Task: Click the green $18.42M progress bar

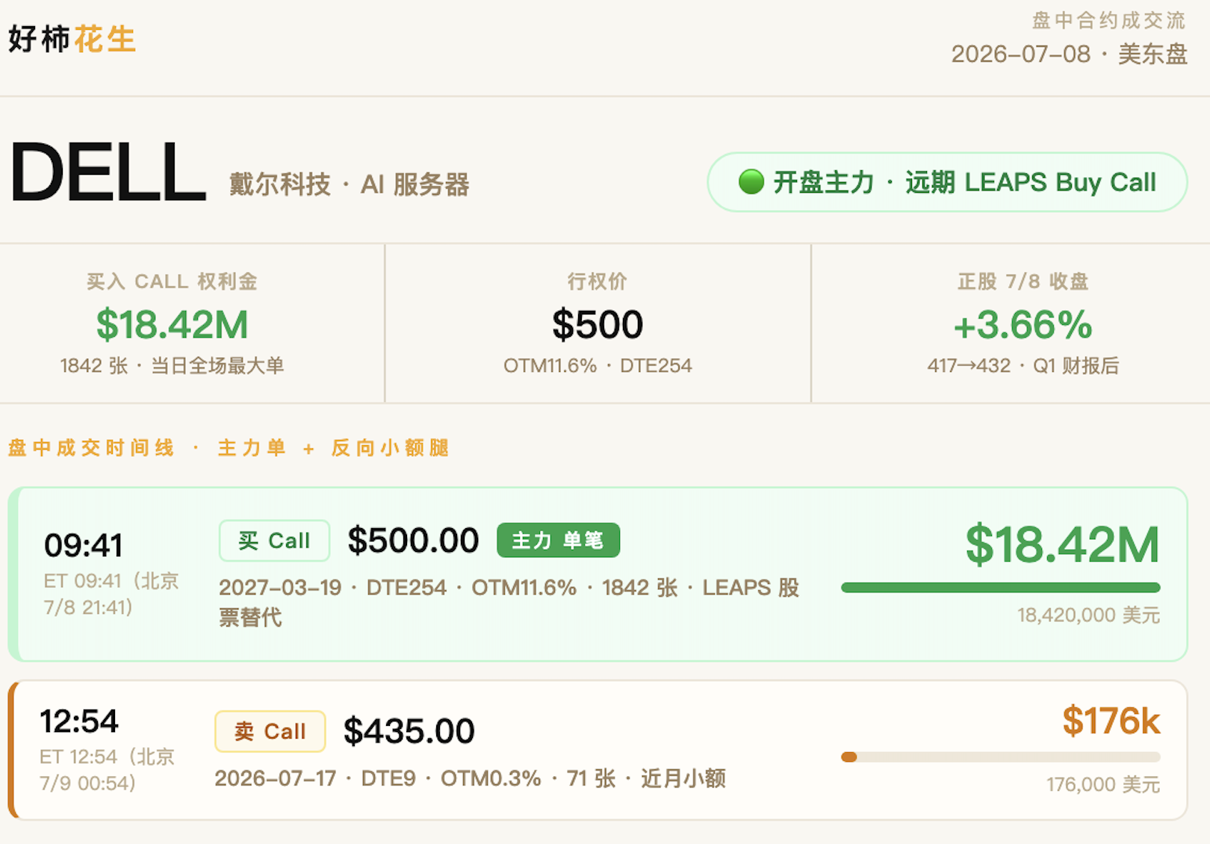Action: [x=1000, y=588]
